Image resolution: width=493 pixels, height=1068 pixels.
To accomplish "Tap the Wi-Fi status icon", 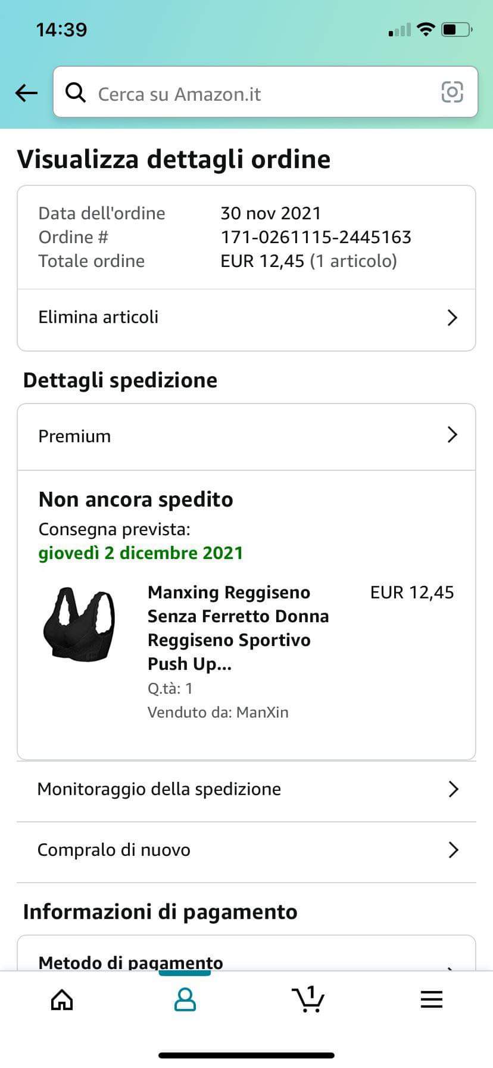I will (426, 29).
